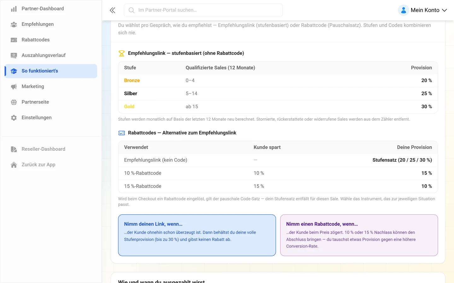Click the Bronze tier label
The image size is (454, 283).
coord(132,80)
